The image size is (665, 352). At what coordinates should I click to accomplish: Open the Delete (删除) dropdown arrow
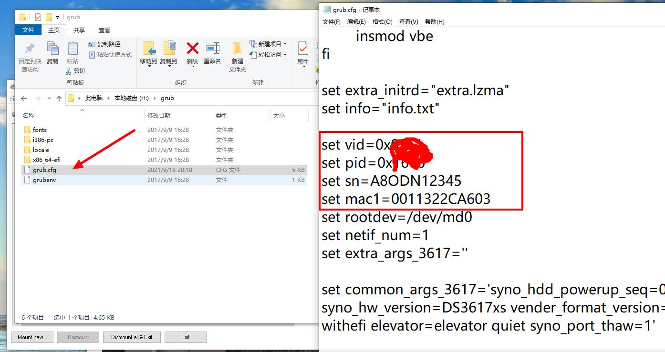pyautogui.click(x=192, y=66)
